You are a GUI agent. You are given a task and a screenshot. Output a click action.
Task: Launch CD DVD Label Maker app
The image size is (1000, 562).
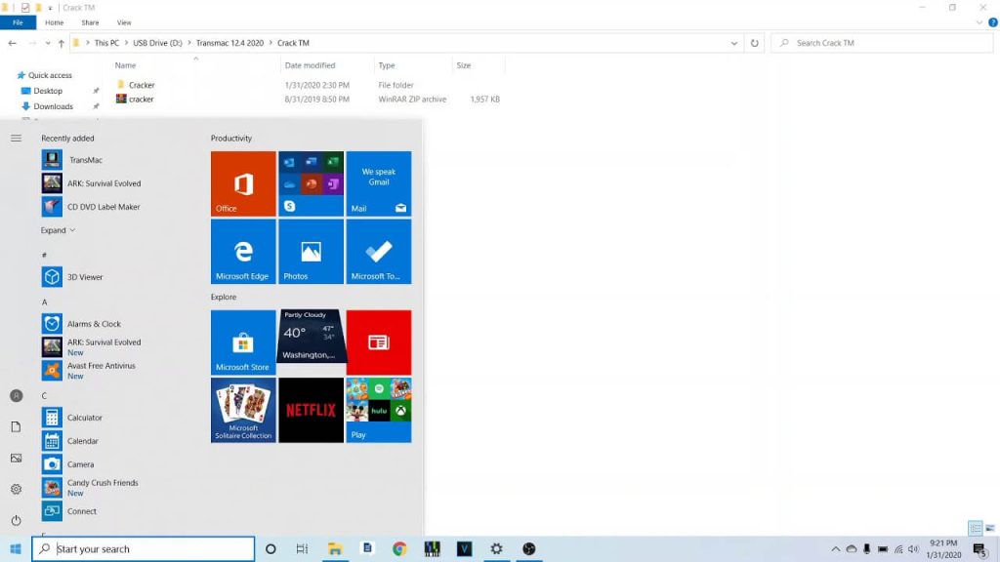pos(104,207)
